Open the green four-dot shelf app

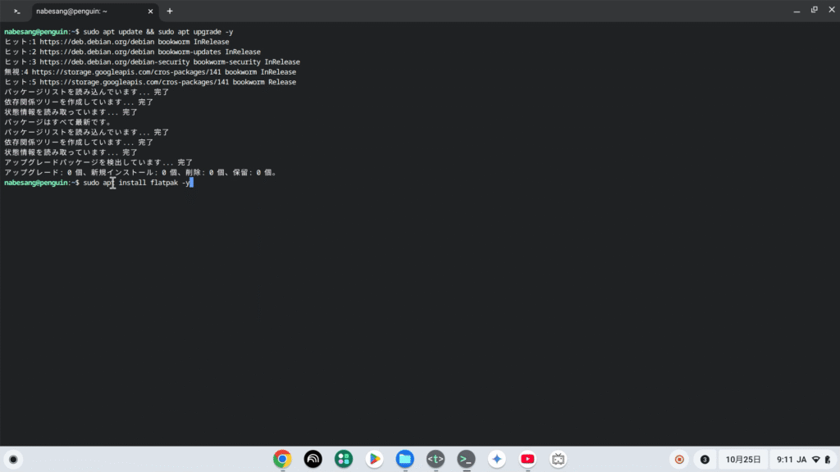tap(344, 460)
